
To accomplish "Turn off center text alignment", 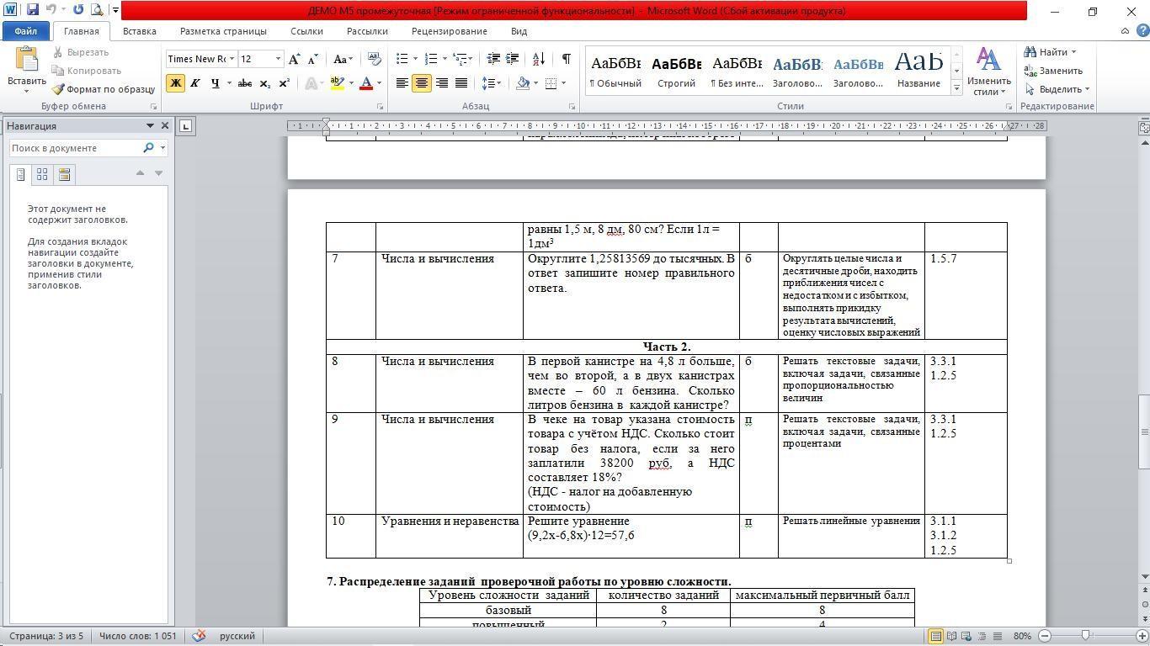I will coord(422,83).
